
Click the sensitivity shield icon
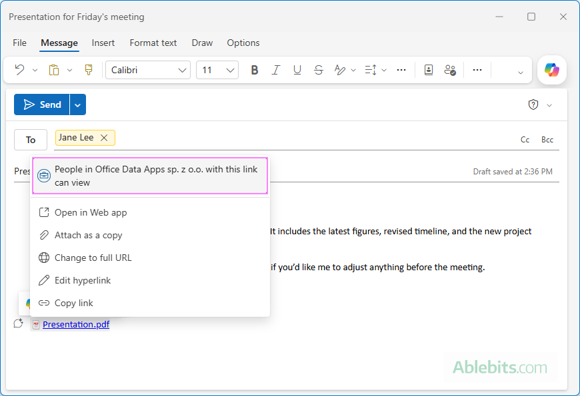click(x=533, y=105)
